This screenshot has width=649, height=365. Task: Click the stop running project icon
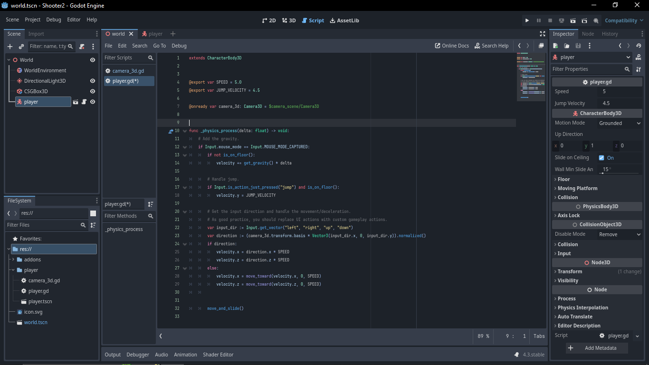click(x=550, y=20)
